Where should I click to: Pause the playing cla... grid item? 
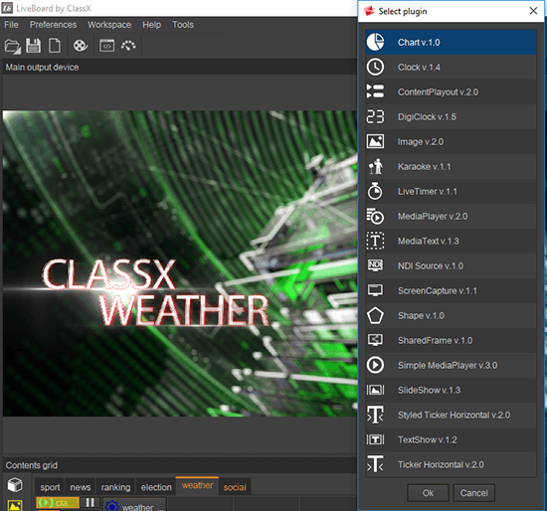pyautogui.click(x=90, y=503)
